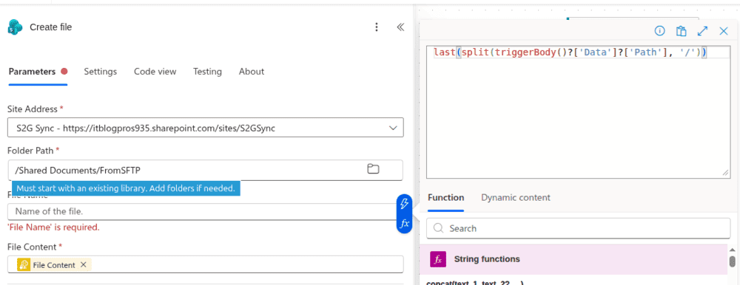
Task: Click the File Content token icon
Action: pyautogui.click(x=24, y=265)
